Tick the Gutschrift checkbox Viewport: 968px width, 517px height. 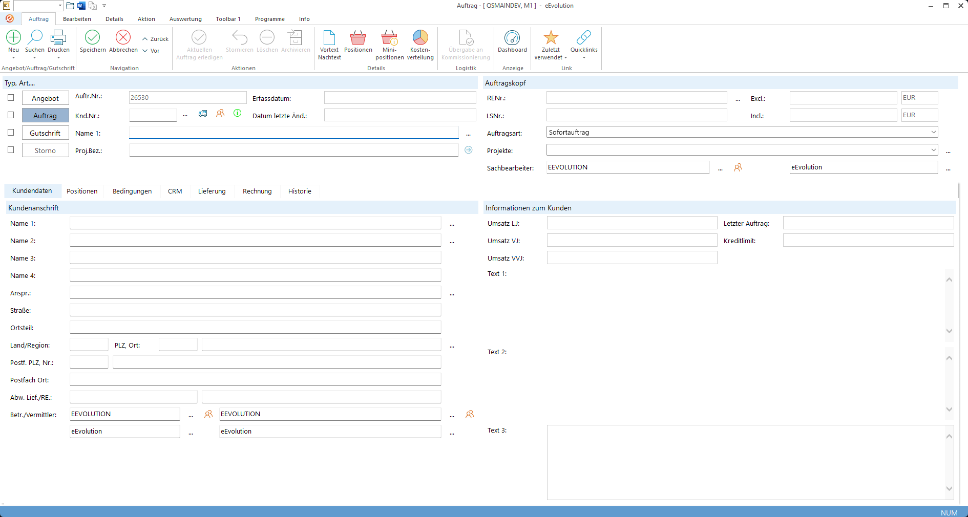pos(11,132)
